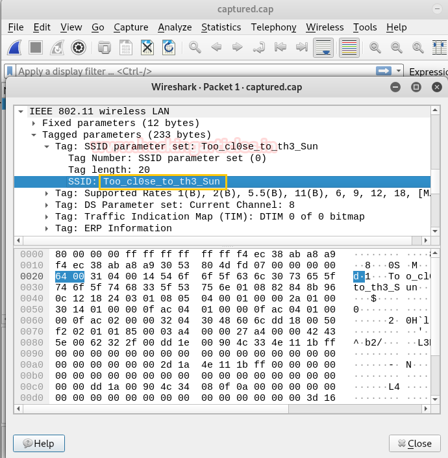Jump to last packet icon

302,47
